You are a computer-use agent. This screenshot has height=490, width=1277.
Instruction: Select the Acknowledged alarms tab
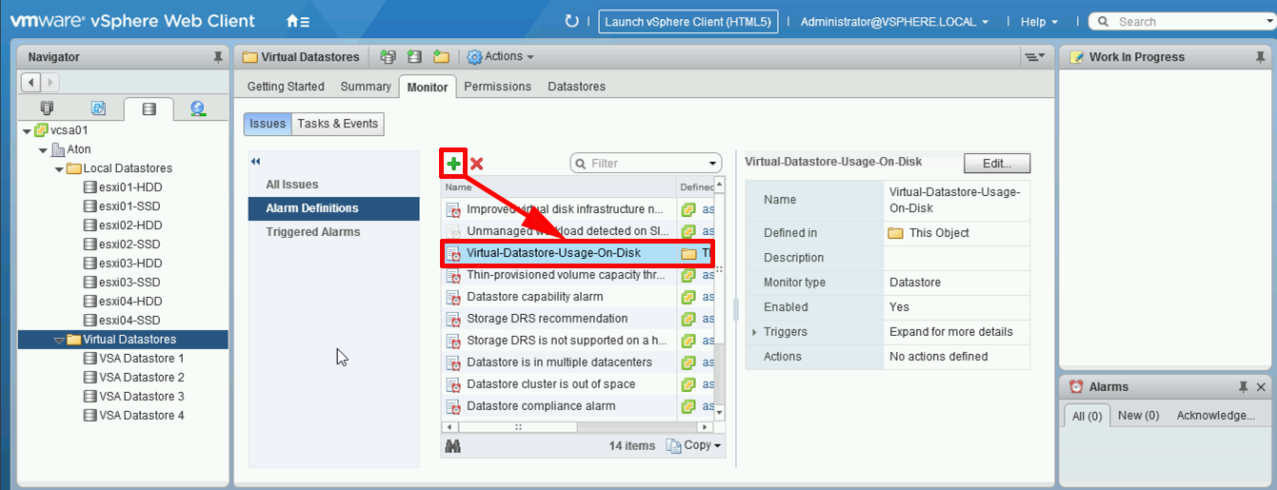1215,416
